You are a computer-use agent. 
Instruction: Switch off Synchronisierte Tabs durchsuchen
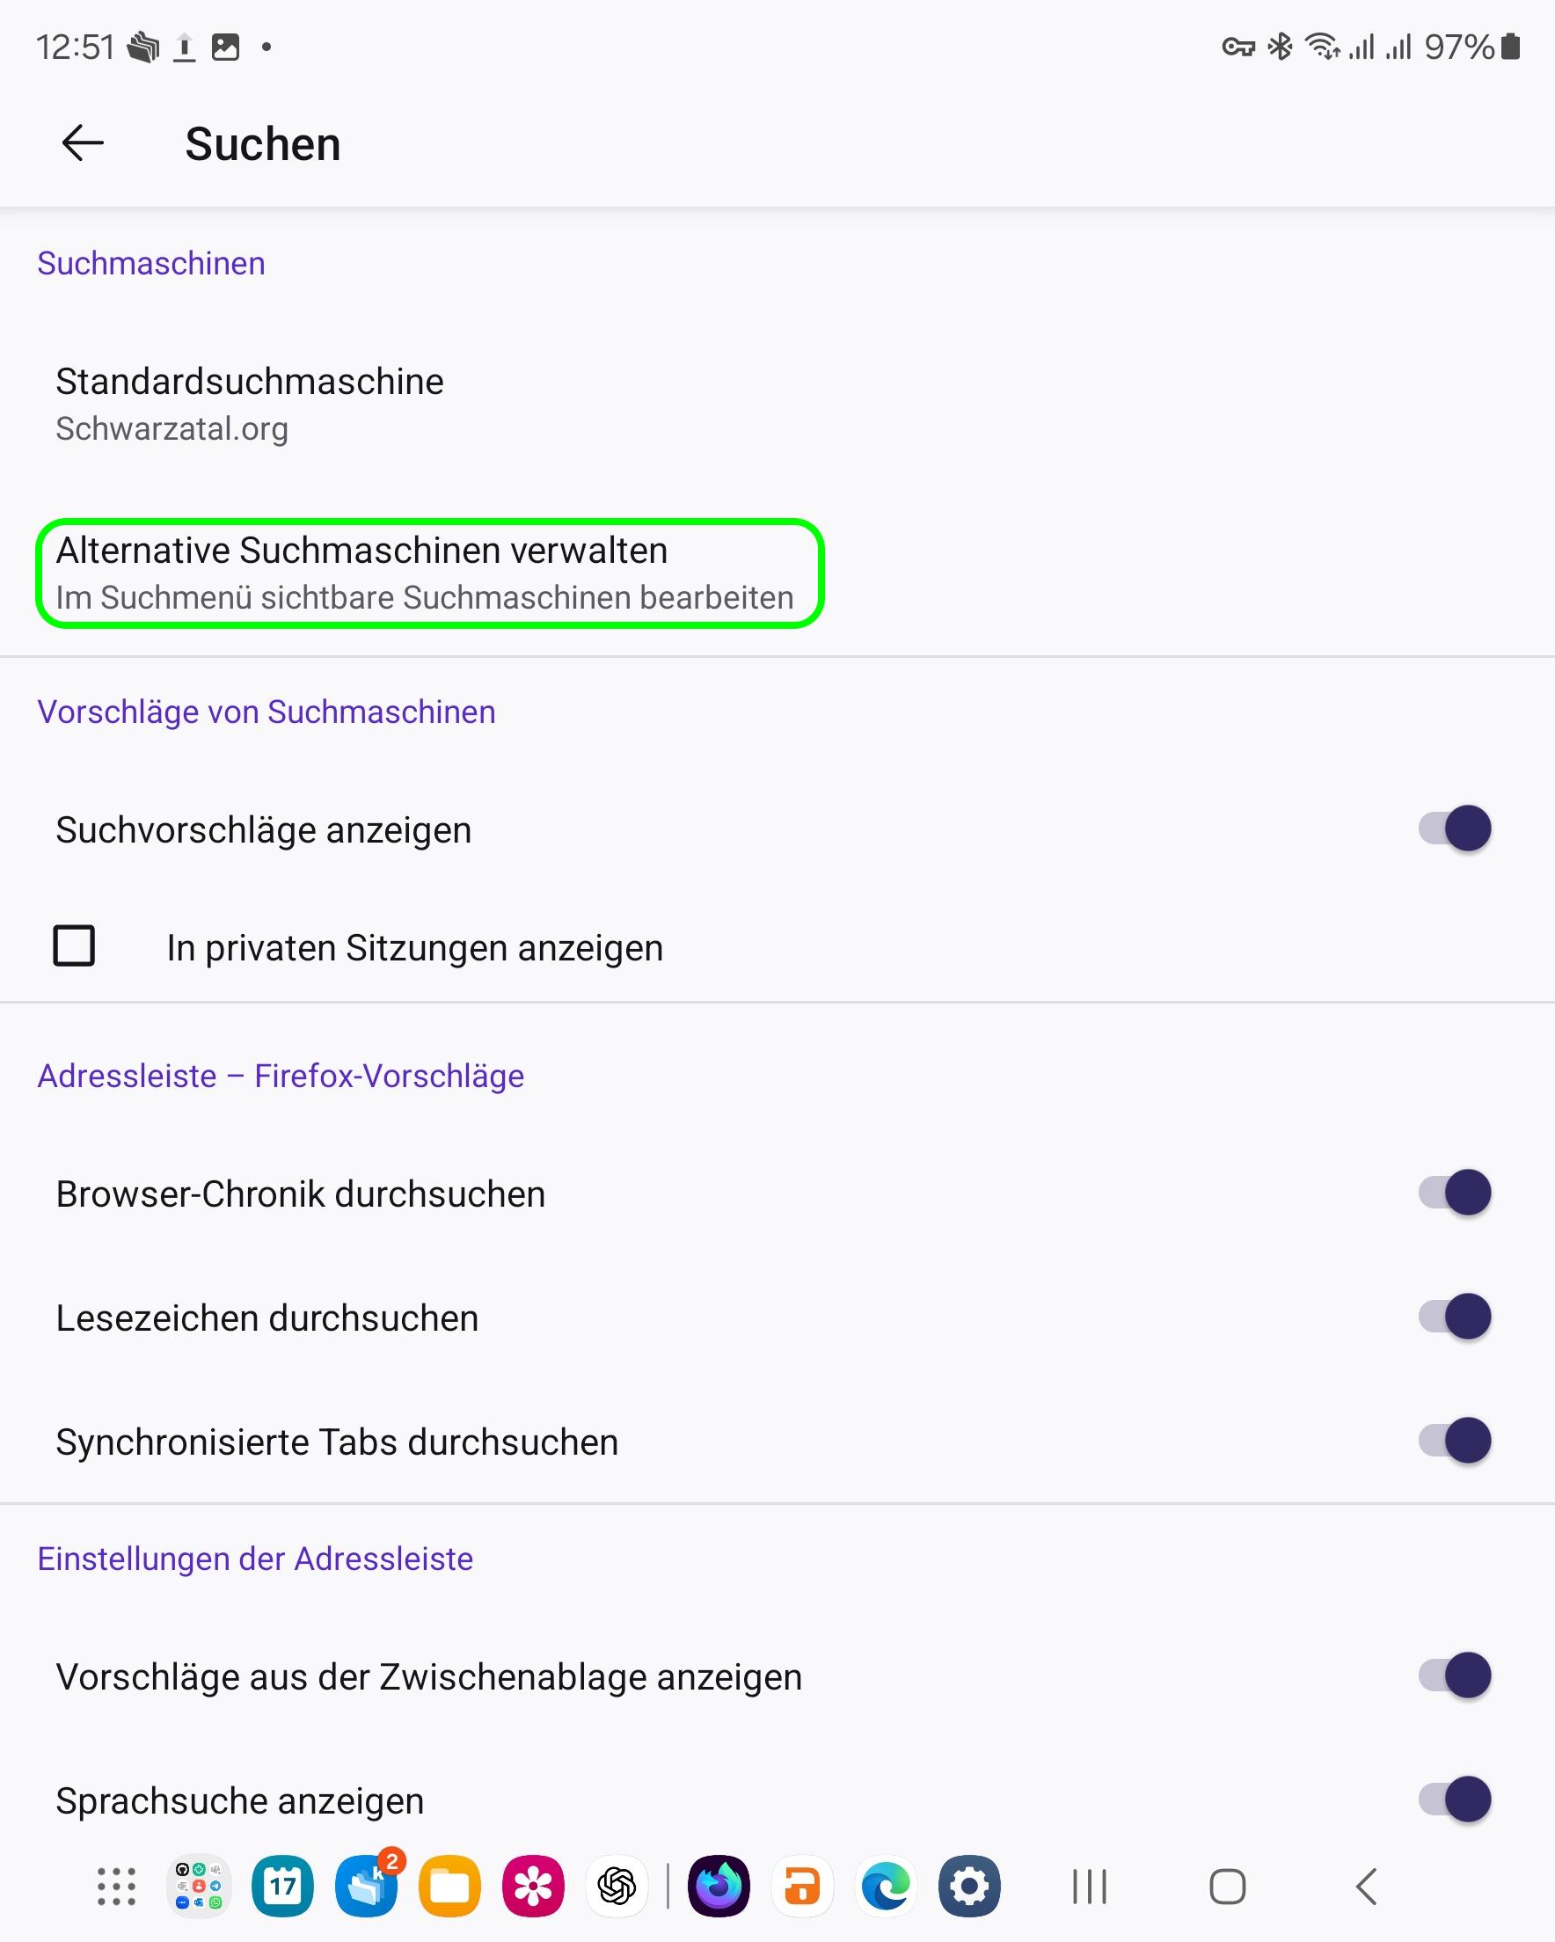[1454, 1442]
